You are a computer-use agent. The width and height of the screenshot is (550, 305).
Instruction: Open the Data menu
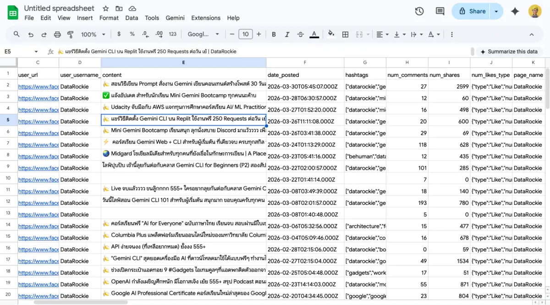tap(132, 18)
